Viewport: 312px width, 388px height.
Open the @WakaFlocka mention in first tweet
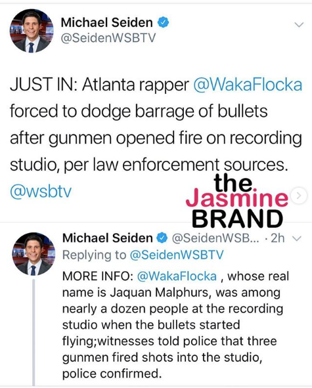pos(248,85)
